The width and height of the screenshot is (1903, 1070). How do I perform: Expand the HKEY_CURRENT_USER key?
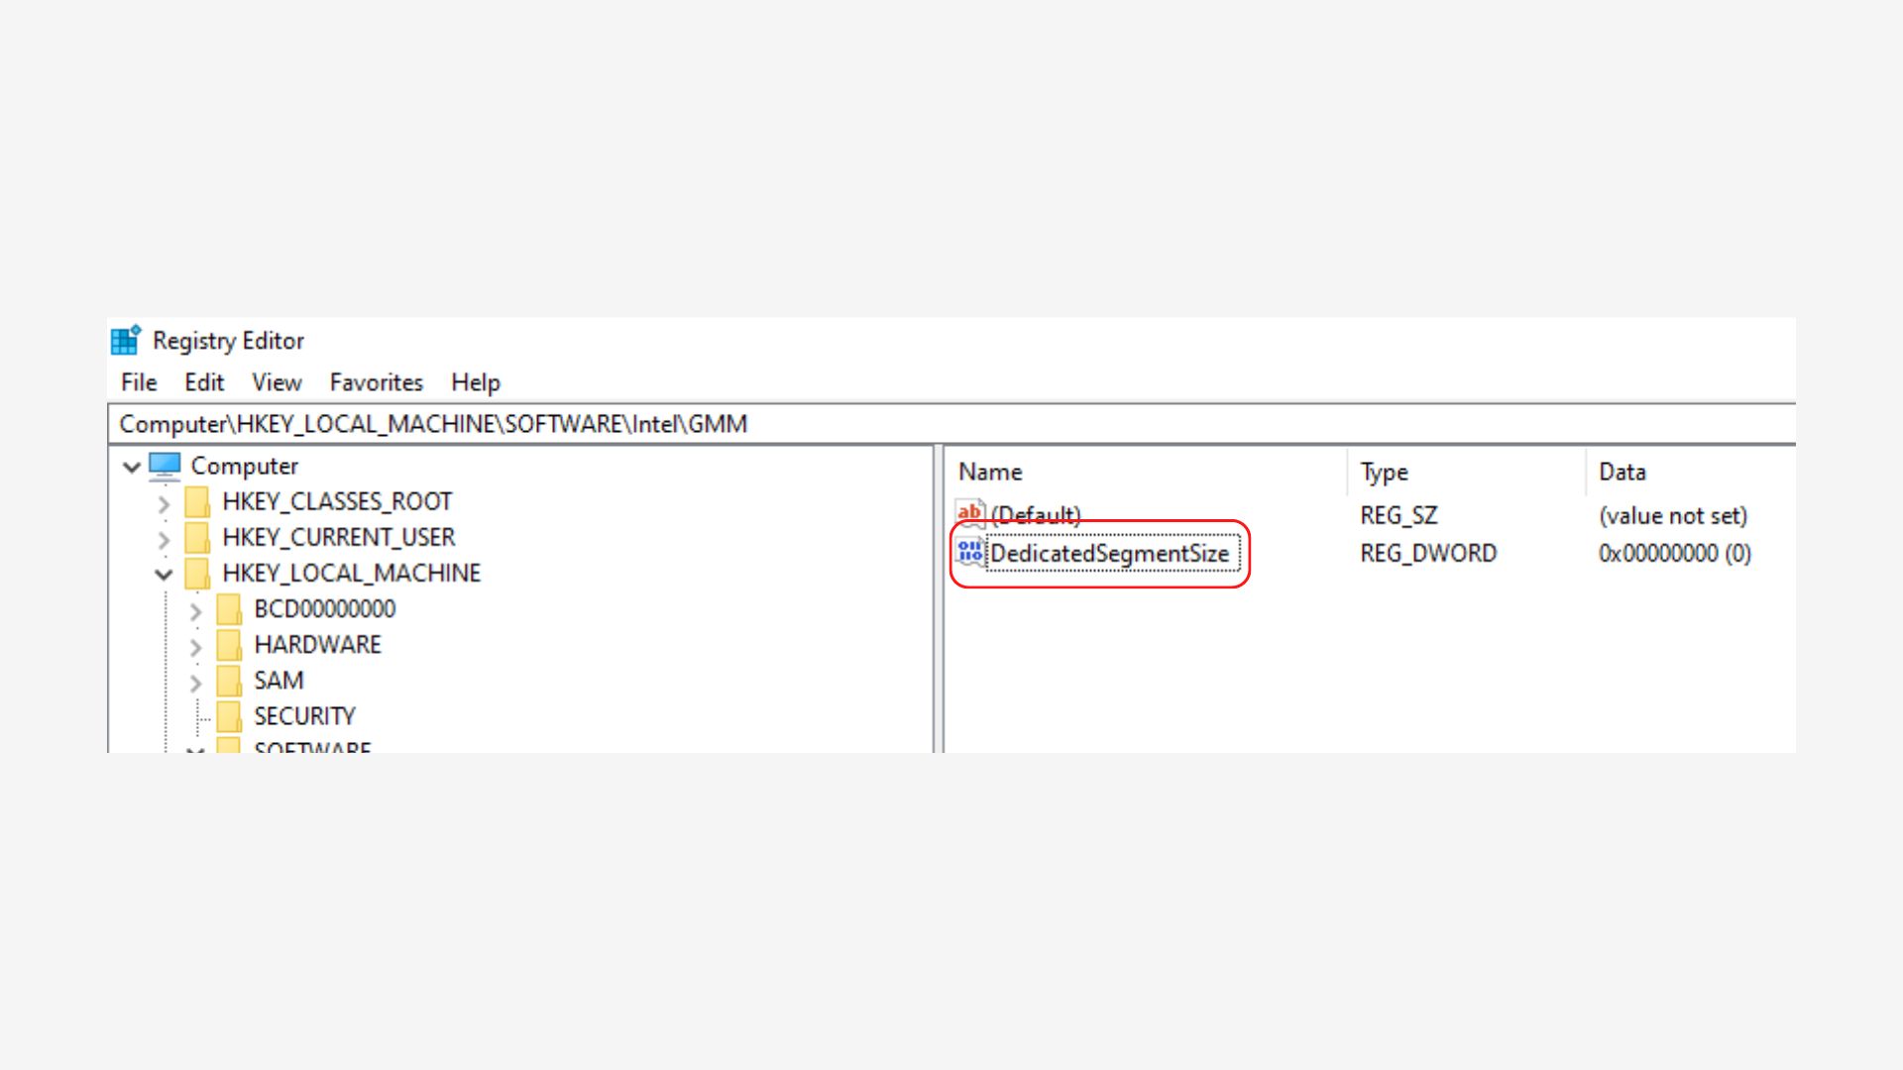pos(164,539)
